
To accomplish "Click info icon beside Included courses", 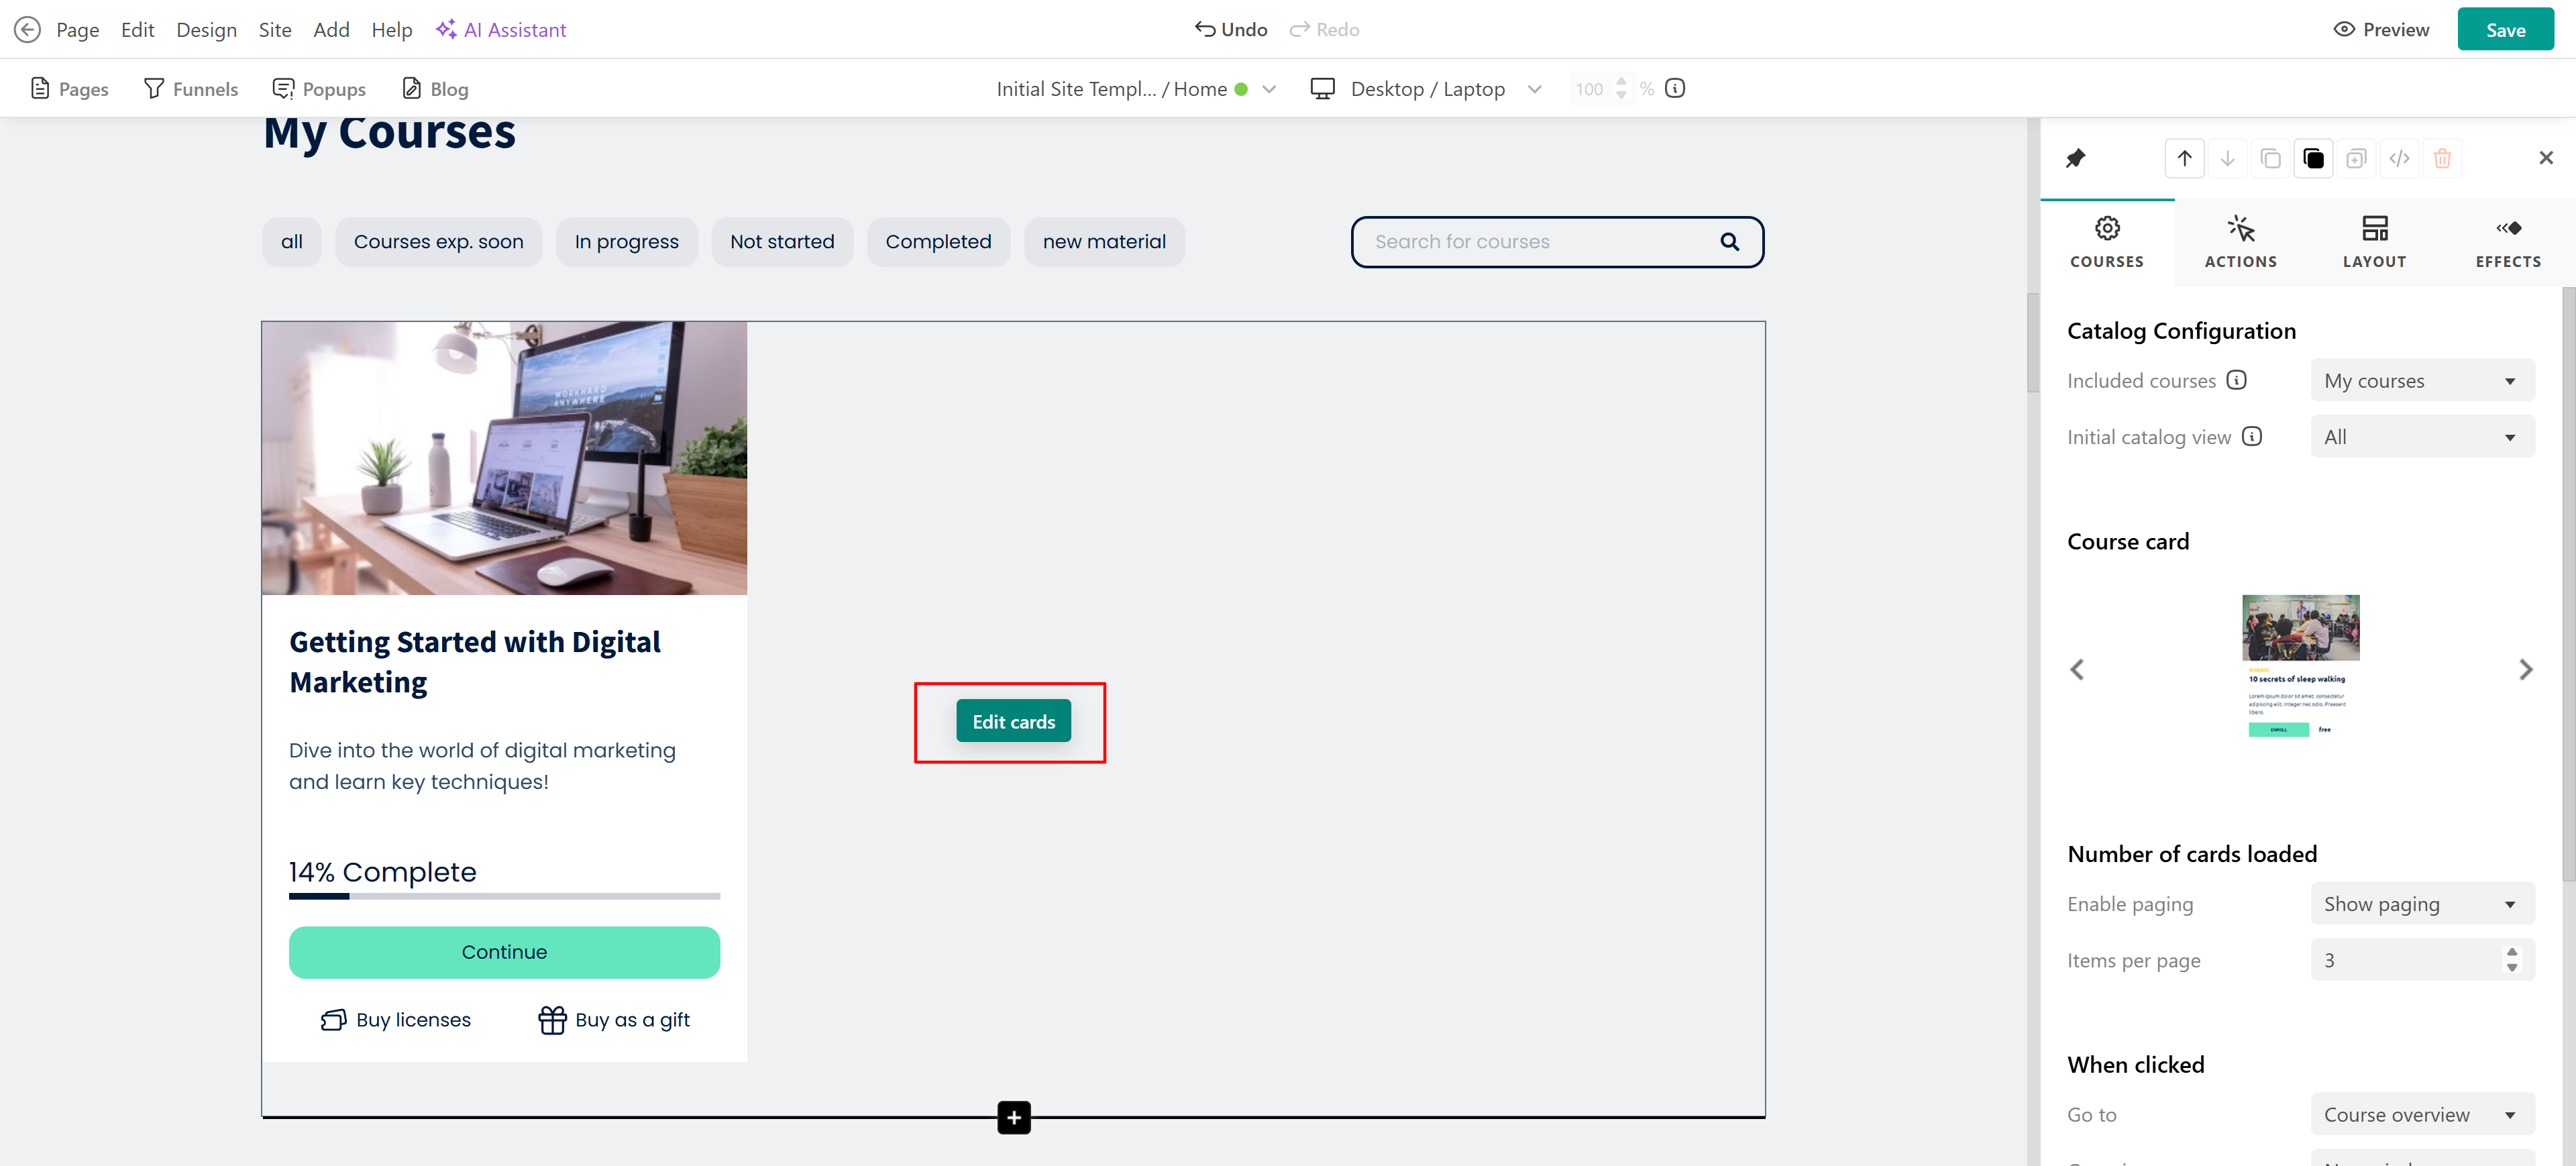I will coord(2237,380).
